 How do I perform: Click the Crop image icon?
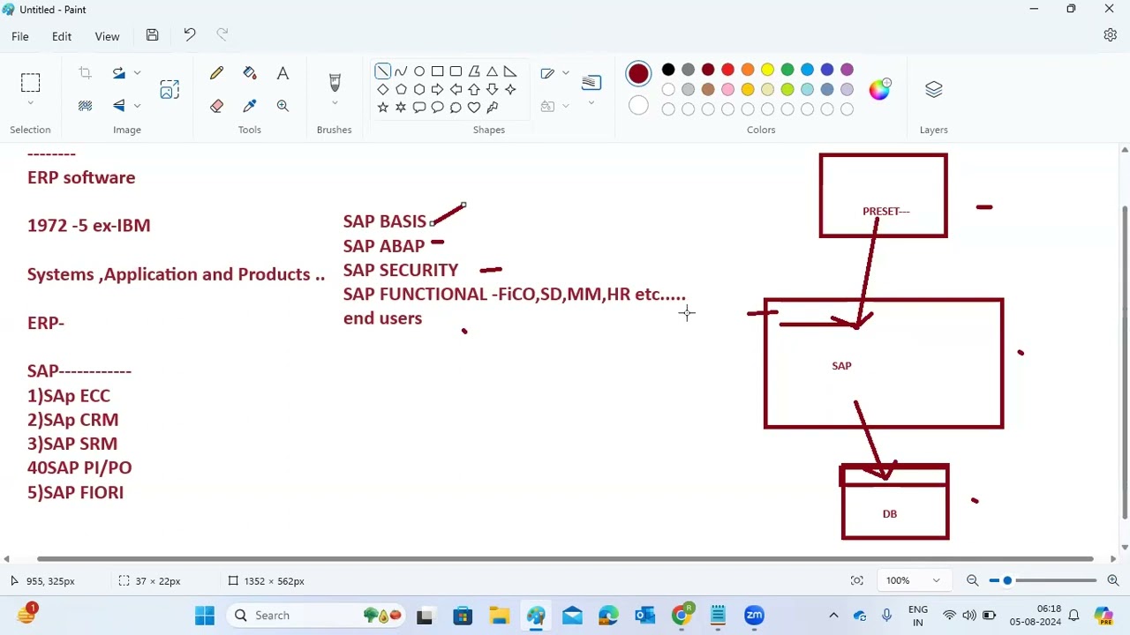coord(85,73)
